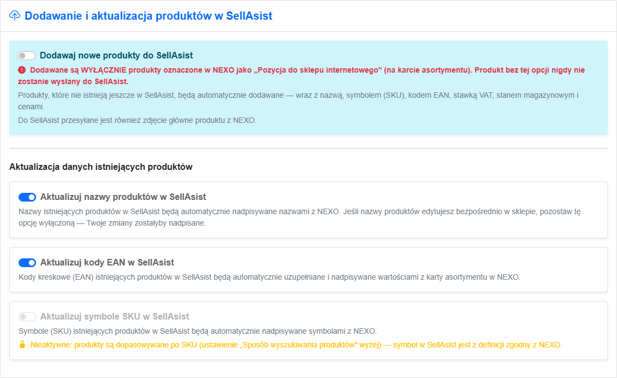Click description 'Nazwy istniejących produktów w SellAsist'
The image size is (617, 378).
299,217
